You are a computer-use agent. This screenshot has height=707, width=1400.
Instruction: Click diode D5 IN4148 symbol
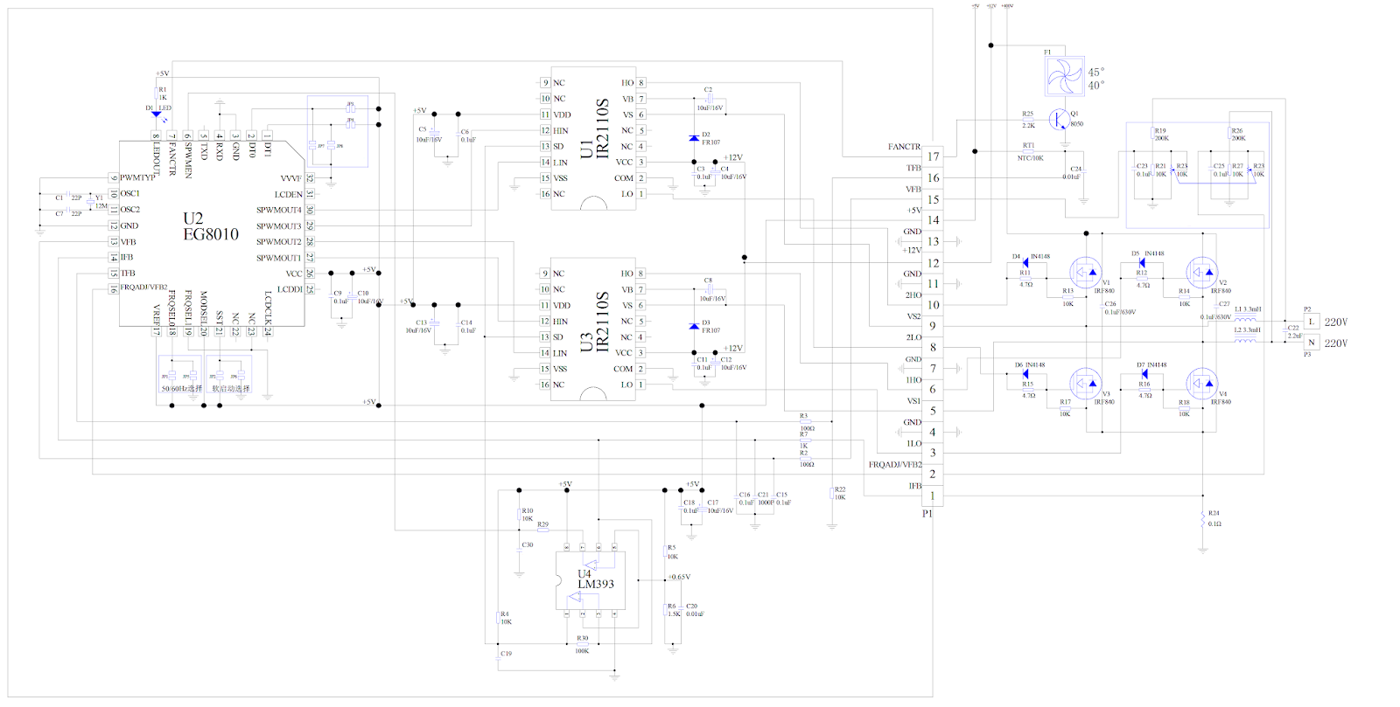1142,262
